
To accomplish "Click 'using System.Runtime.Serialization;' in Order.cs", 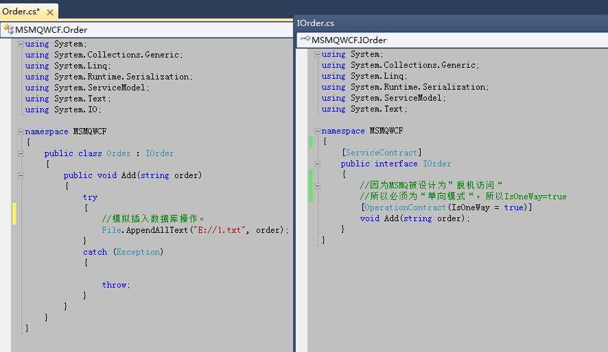I will 108,77.
